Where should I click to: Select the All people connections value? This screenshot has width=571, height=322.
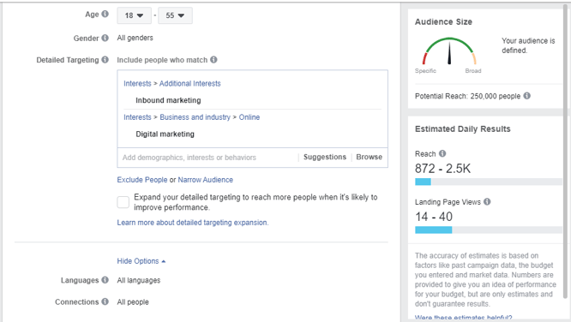pyautogui.click(x=133, y=302)
